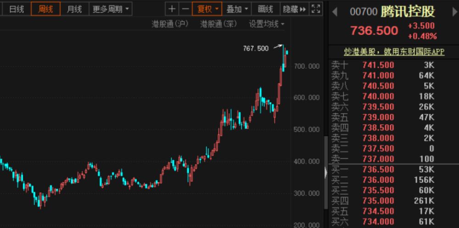Open 炒港美股，就用东财国际APP link
This screenshot has width=459, height=228.
coord(394,52)
